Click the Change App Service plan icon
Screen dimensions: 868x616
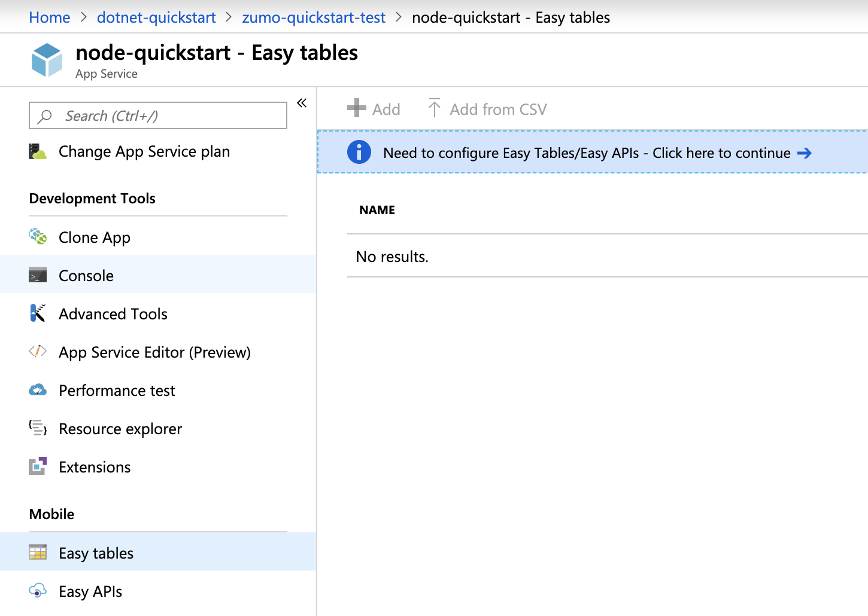37,151
